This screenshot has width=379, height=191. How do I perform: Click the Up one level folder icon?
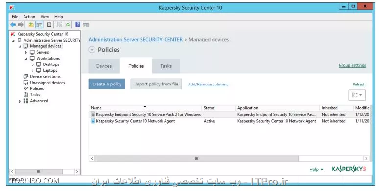[x=31, y=24]
